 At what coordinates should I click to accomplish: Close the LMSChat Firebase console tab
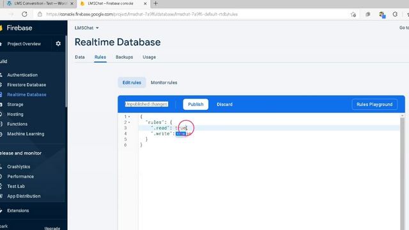[x=145, y=4]
